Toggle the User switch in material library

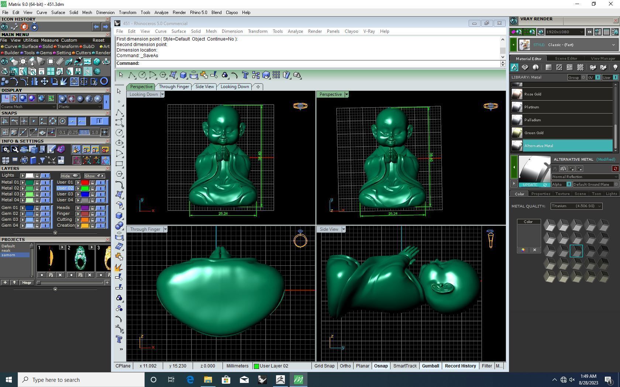click(x=610, y=77)
